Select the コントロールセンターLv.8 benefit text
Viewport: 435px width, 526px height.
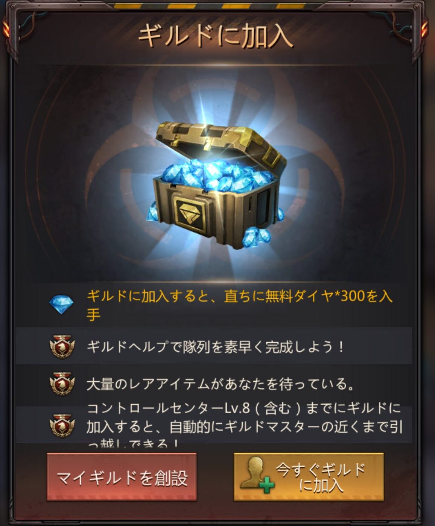(245, 425)
